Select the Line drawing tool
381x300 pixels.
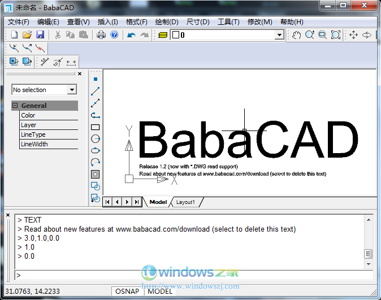[x=96, y=92]
